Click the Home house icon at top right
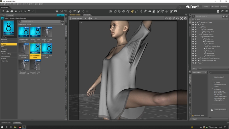 point(218,11)
